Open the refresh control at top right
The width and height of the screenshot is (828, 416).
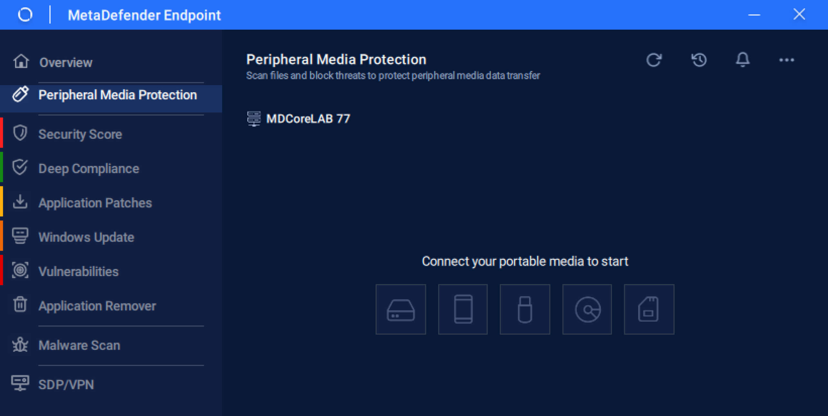654,60
